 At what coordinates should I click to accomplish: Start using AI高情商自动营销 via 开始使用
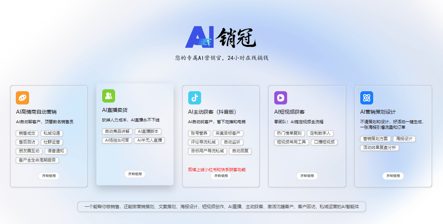point(49,176)
